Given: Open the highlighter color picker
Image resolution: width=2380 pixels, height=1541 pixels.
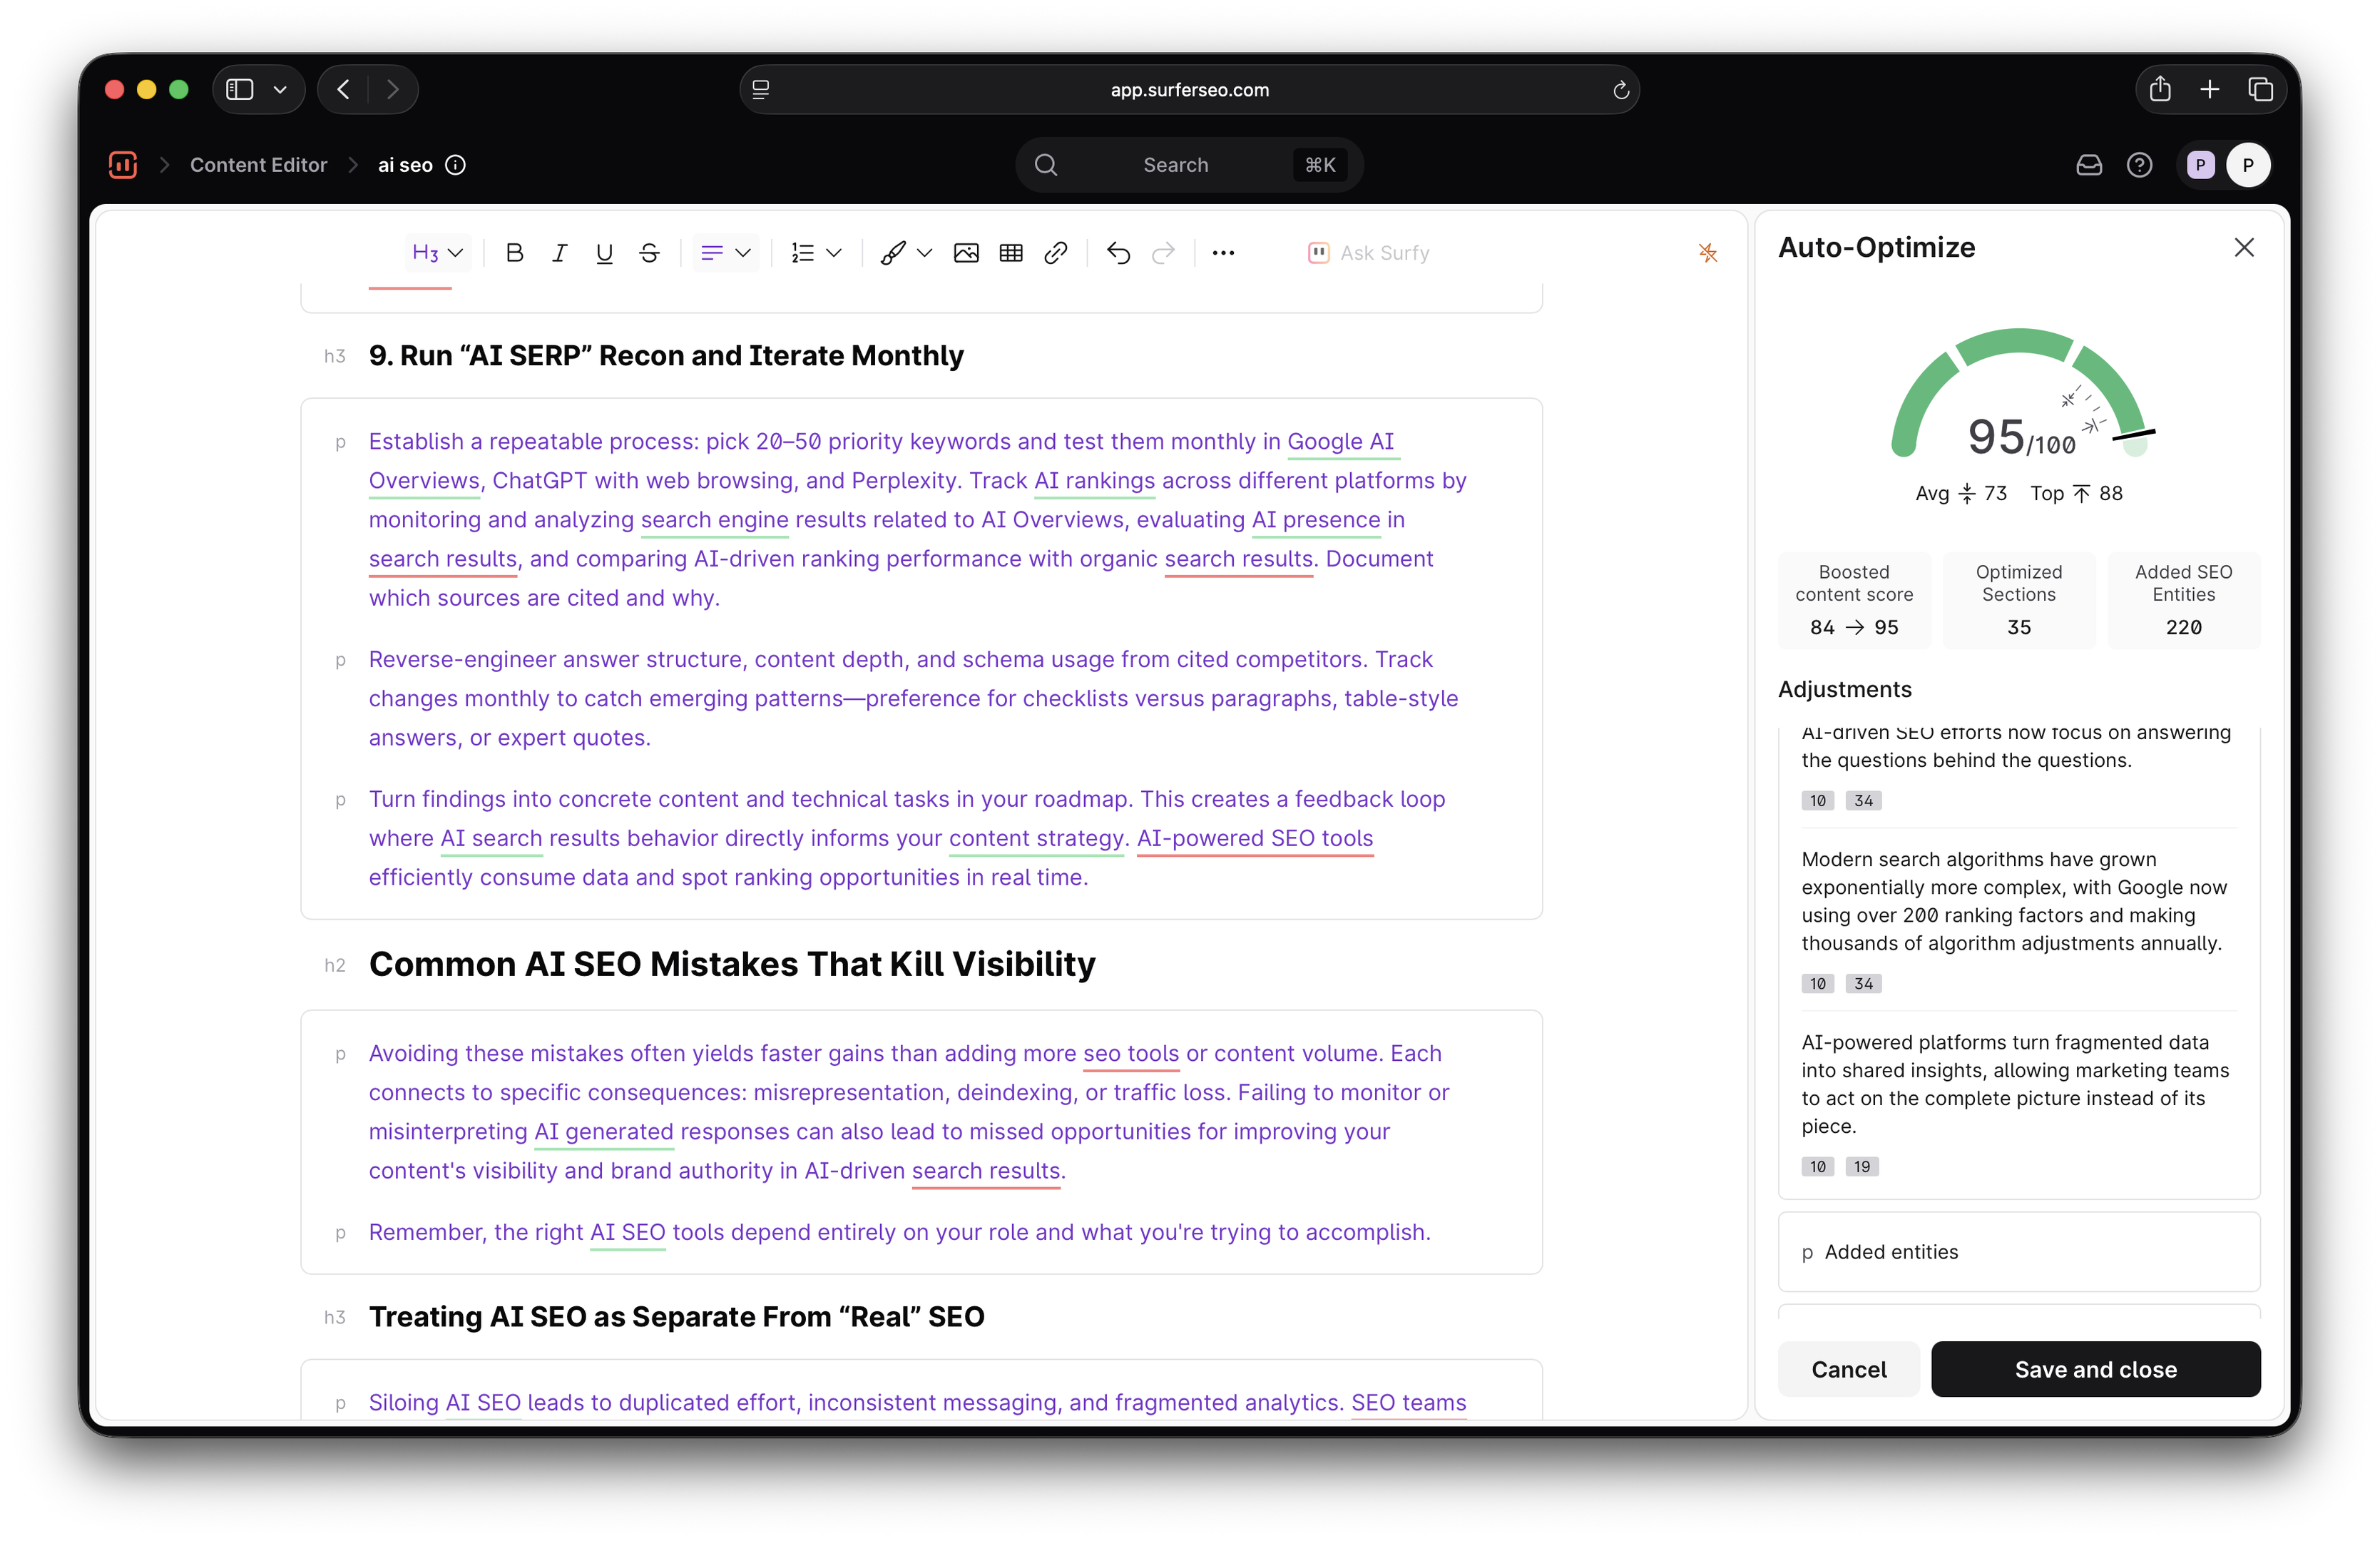Looking at the screenshot, I should [x=924, y=253].
